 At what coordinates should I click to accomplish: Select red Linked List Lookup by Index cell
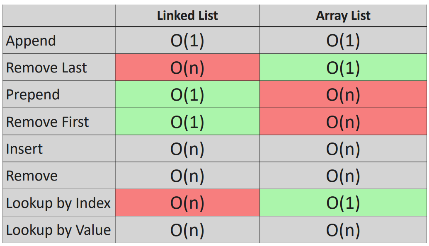[x=187, y=203]
